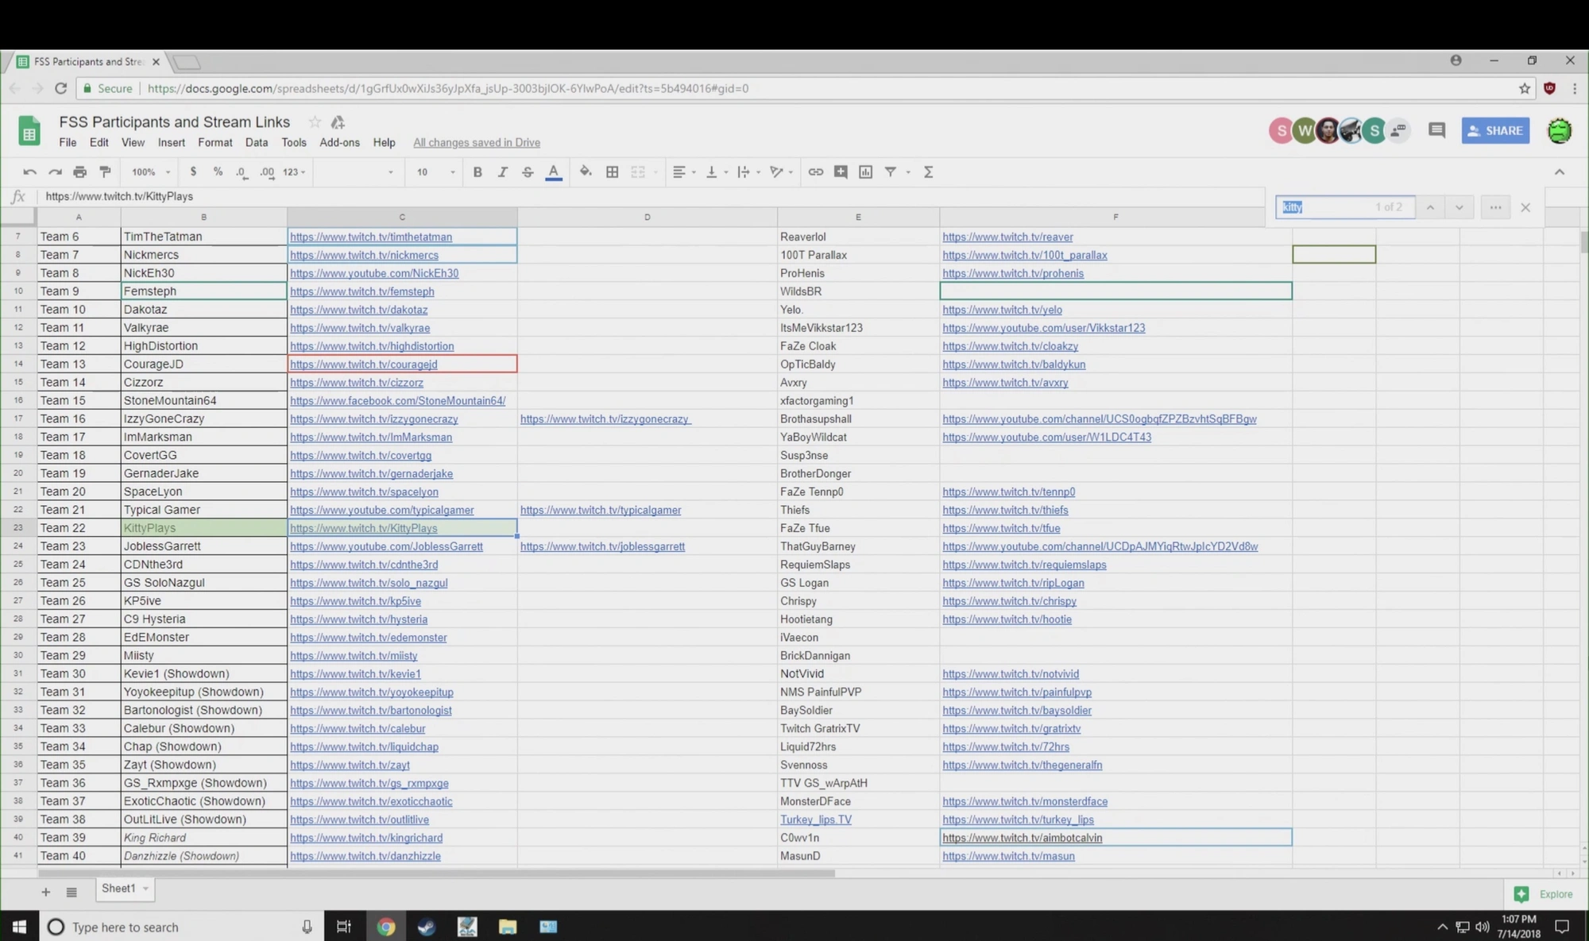Viewport: 1589px width, 941px height.
Task: Click the Print icon
Action: tap(79, 172)
